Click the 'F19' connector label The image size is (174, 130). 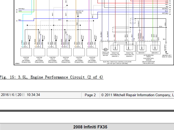[134, 39]
